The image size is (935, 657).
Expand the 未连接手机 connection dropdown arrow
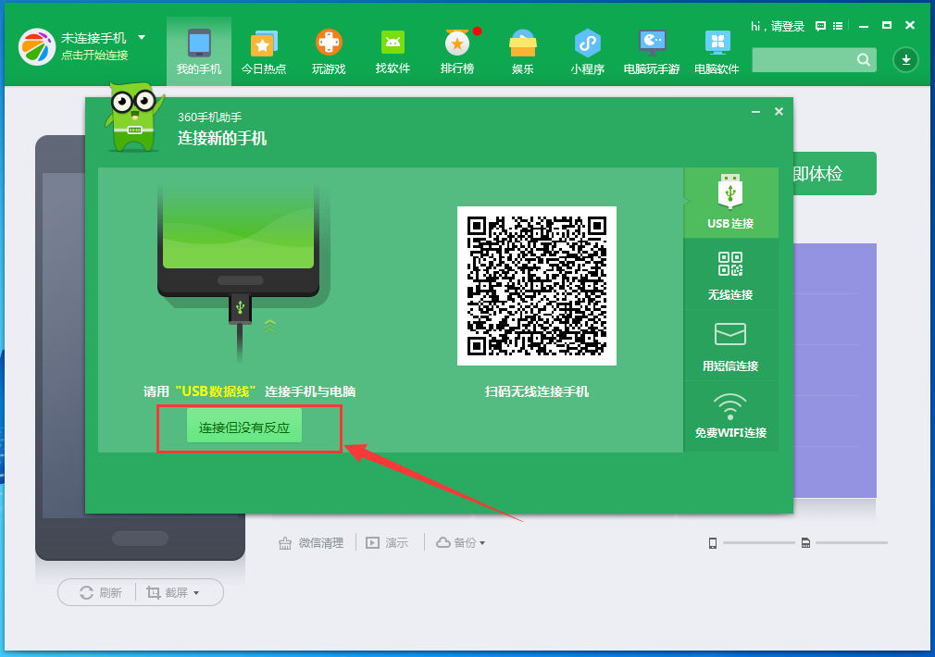pos(141,38)
